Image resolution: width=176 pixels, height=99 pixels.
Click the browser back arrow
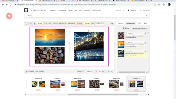click(x=2, y=5)
